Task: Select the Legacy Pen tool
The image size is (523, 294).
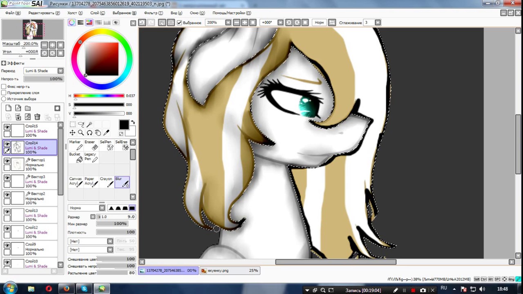Action: click(90, 157)
